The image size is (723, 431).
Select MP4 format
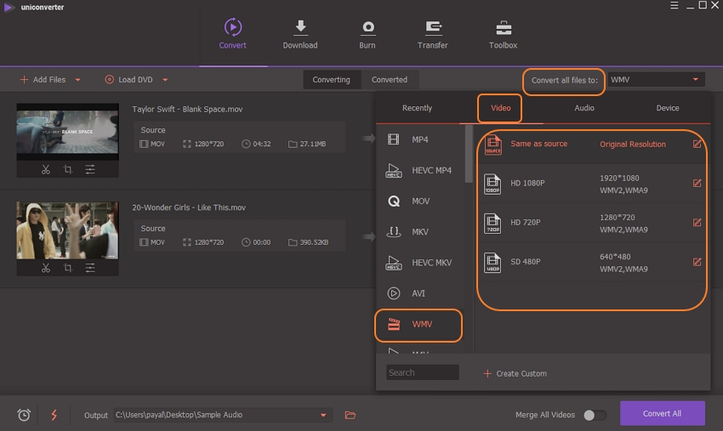[x=420, y=139]
